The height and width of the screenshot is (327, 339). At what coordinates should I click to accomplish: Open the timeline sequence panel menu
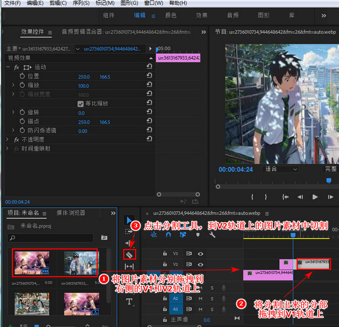pos(267,214)
